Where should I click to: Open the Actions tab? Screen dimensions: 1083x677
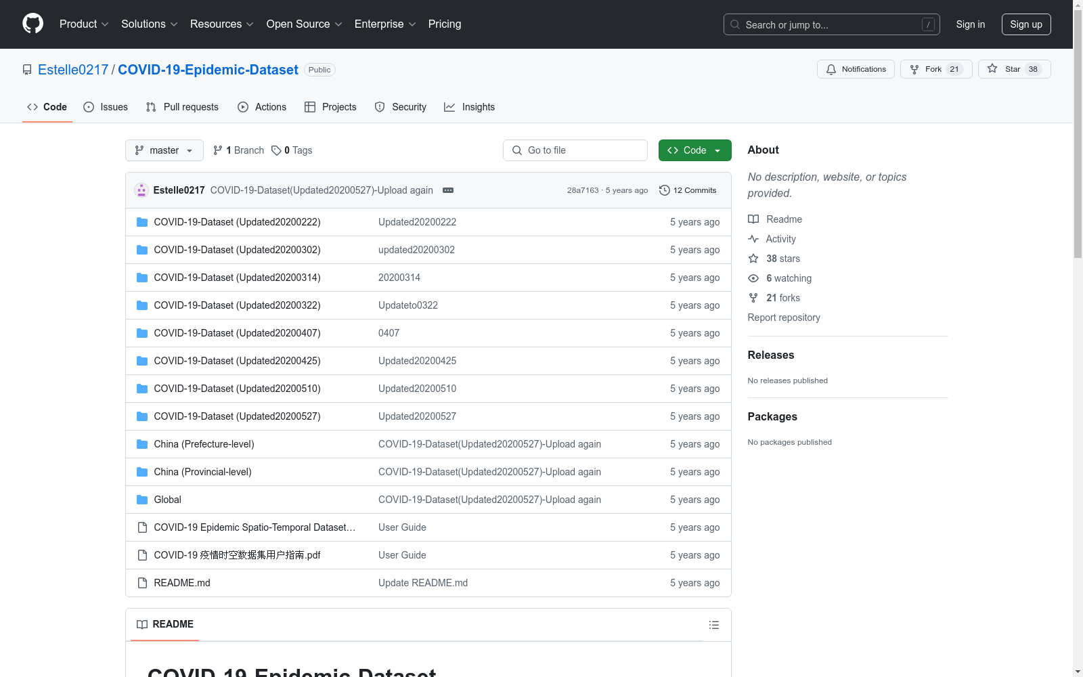pyautogui.click(x=262, y=107)
